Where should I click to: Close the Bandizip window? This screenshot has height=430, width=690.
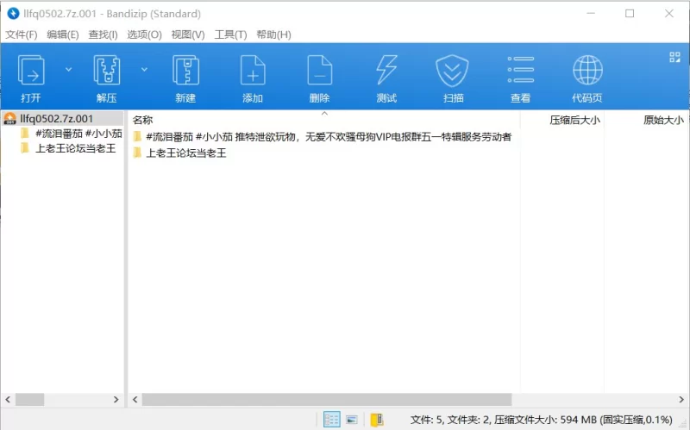(669, 14)
